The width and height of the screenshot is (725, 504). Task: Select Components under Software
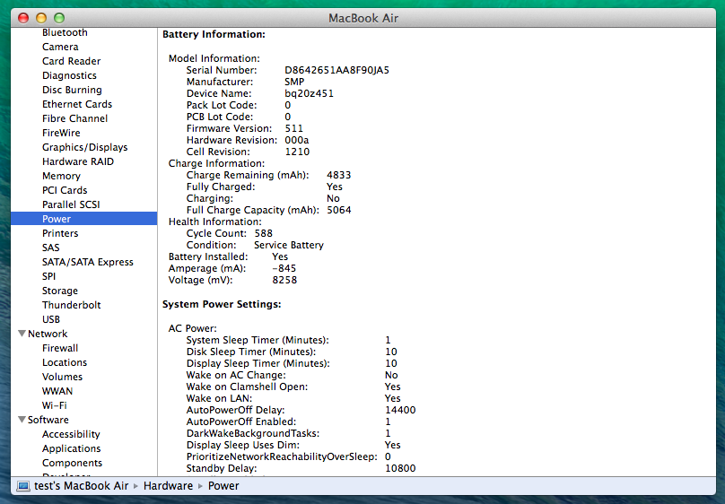[72, 463]
